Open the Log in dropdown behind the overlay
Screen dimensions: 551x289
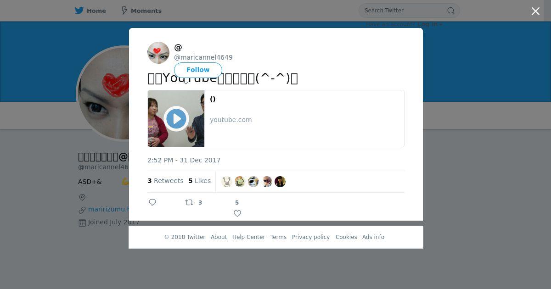pyautogui.click(x=430, y=25)
